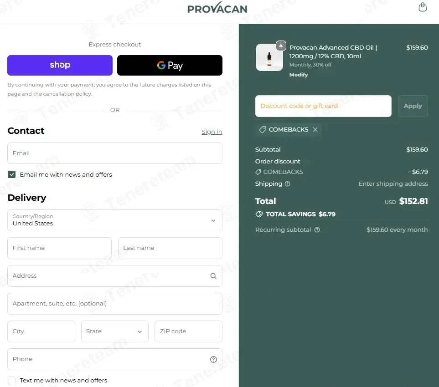Pay with Google Pay button
Screen dimensions: 439x387
pos(170,65)
